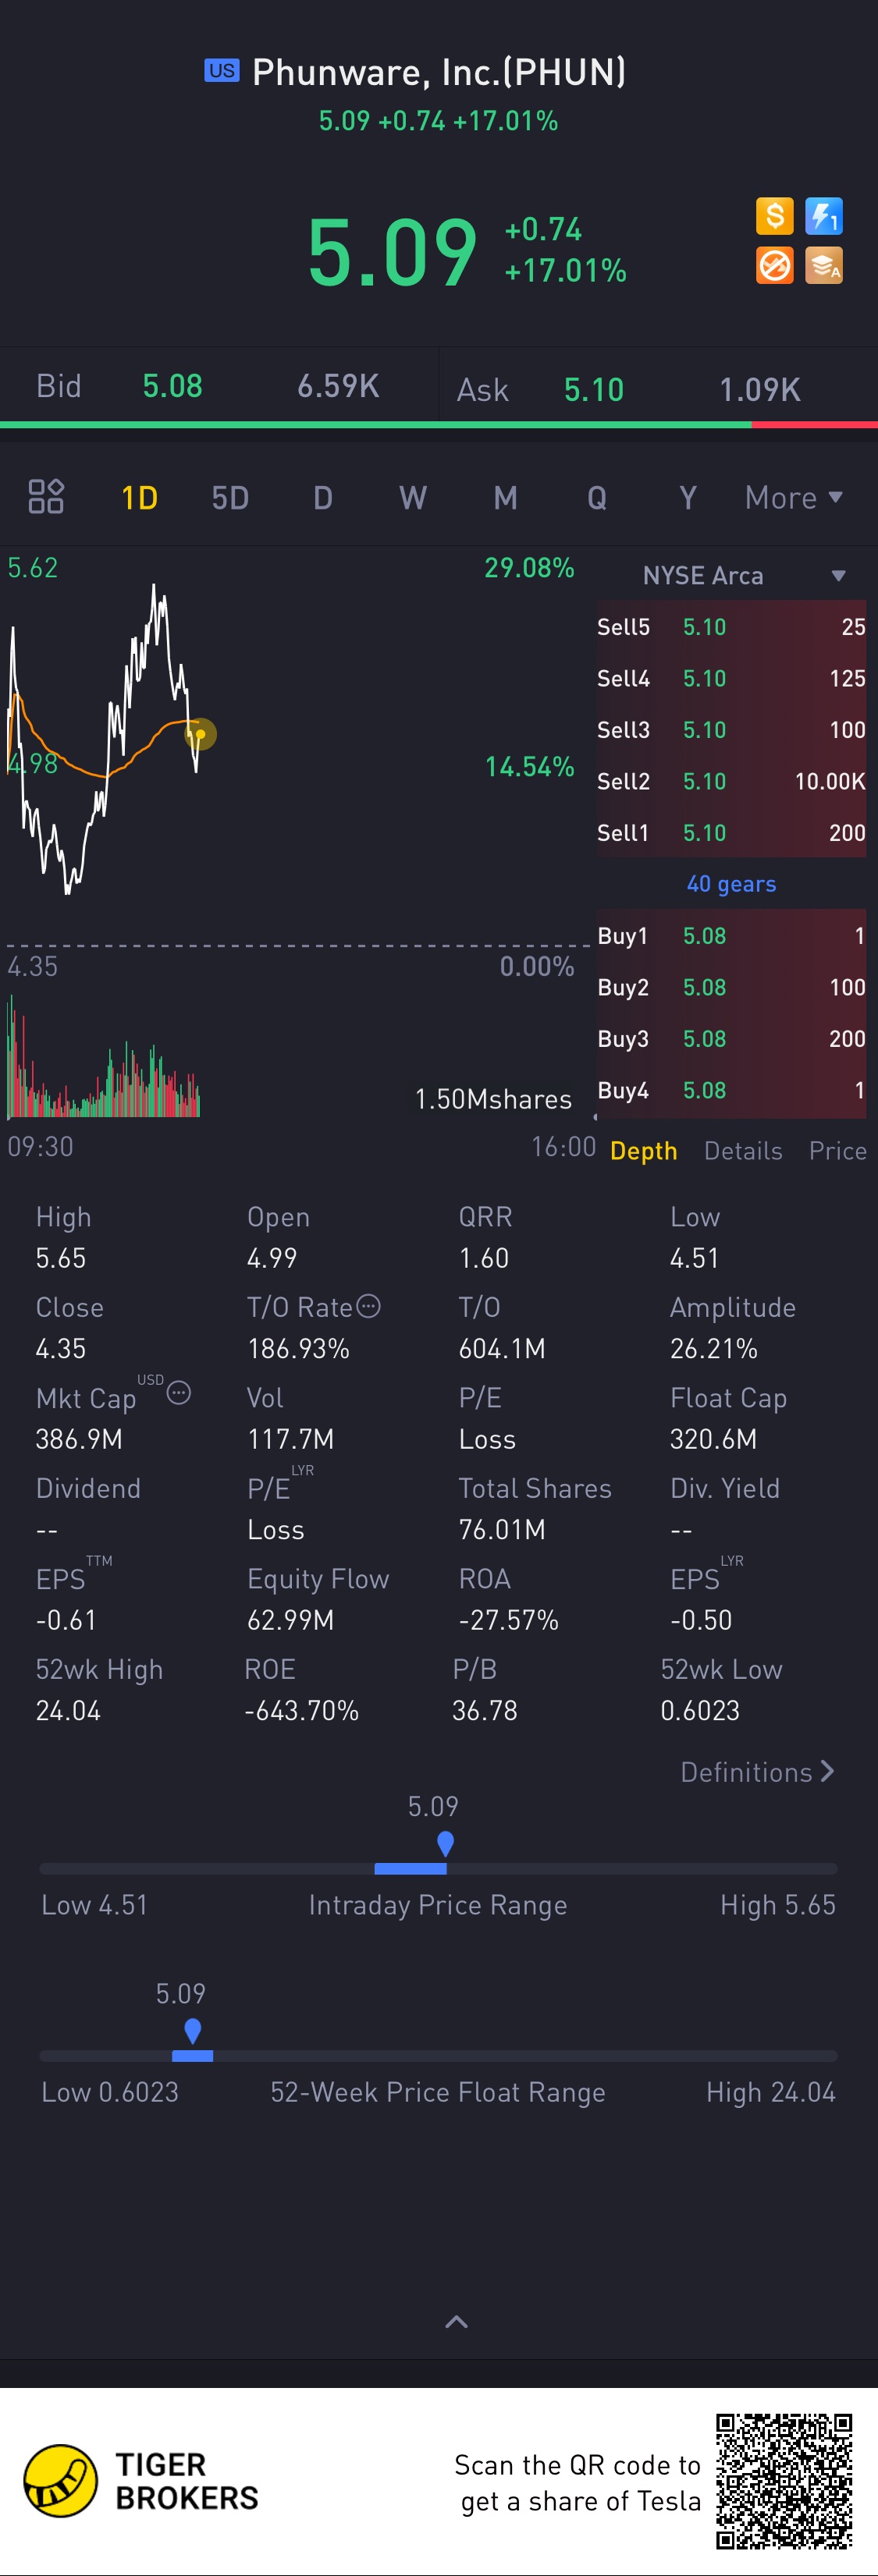
Task: Tap the blue lightning bolt icon
Action: point(824,216)
